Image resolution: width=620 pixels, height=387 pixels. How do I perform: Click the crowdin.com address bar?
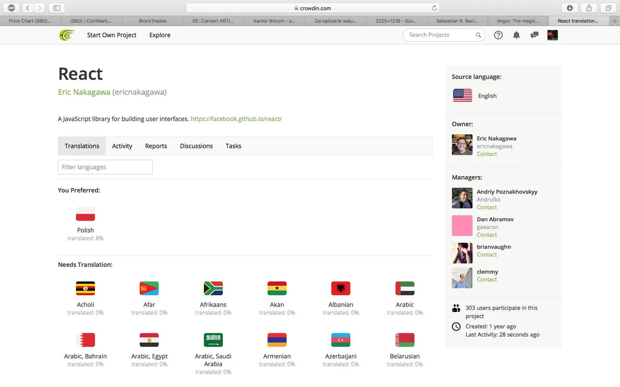coord(313,8)
